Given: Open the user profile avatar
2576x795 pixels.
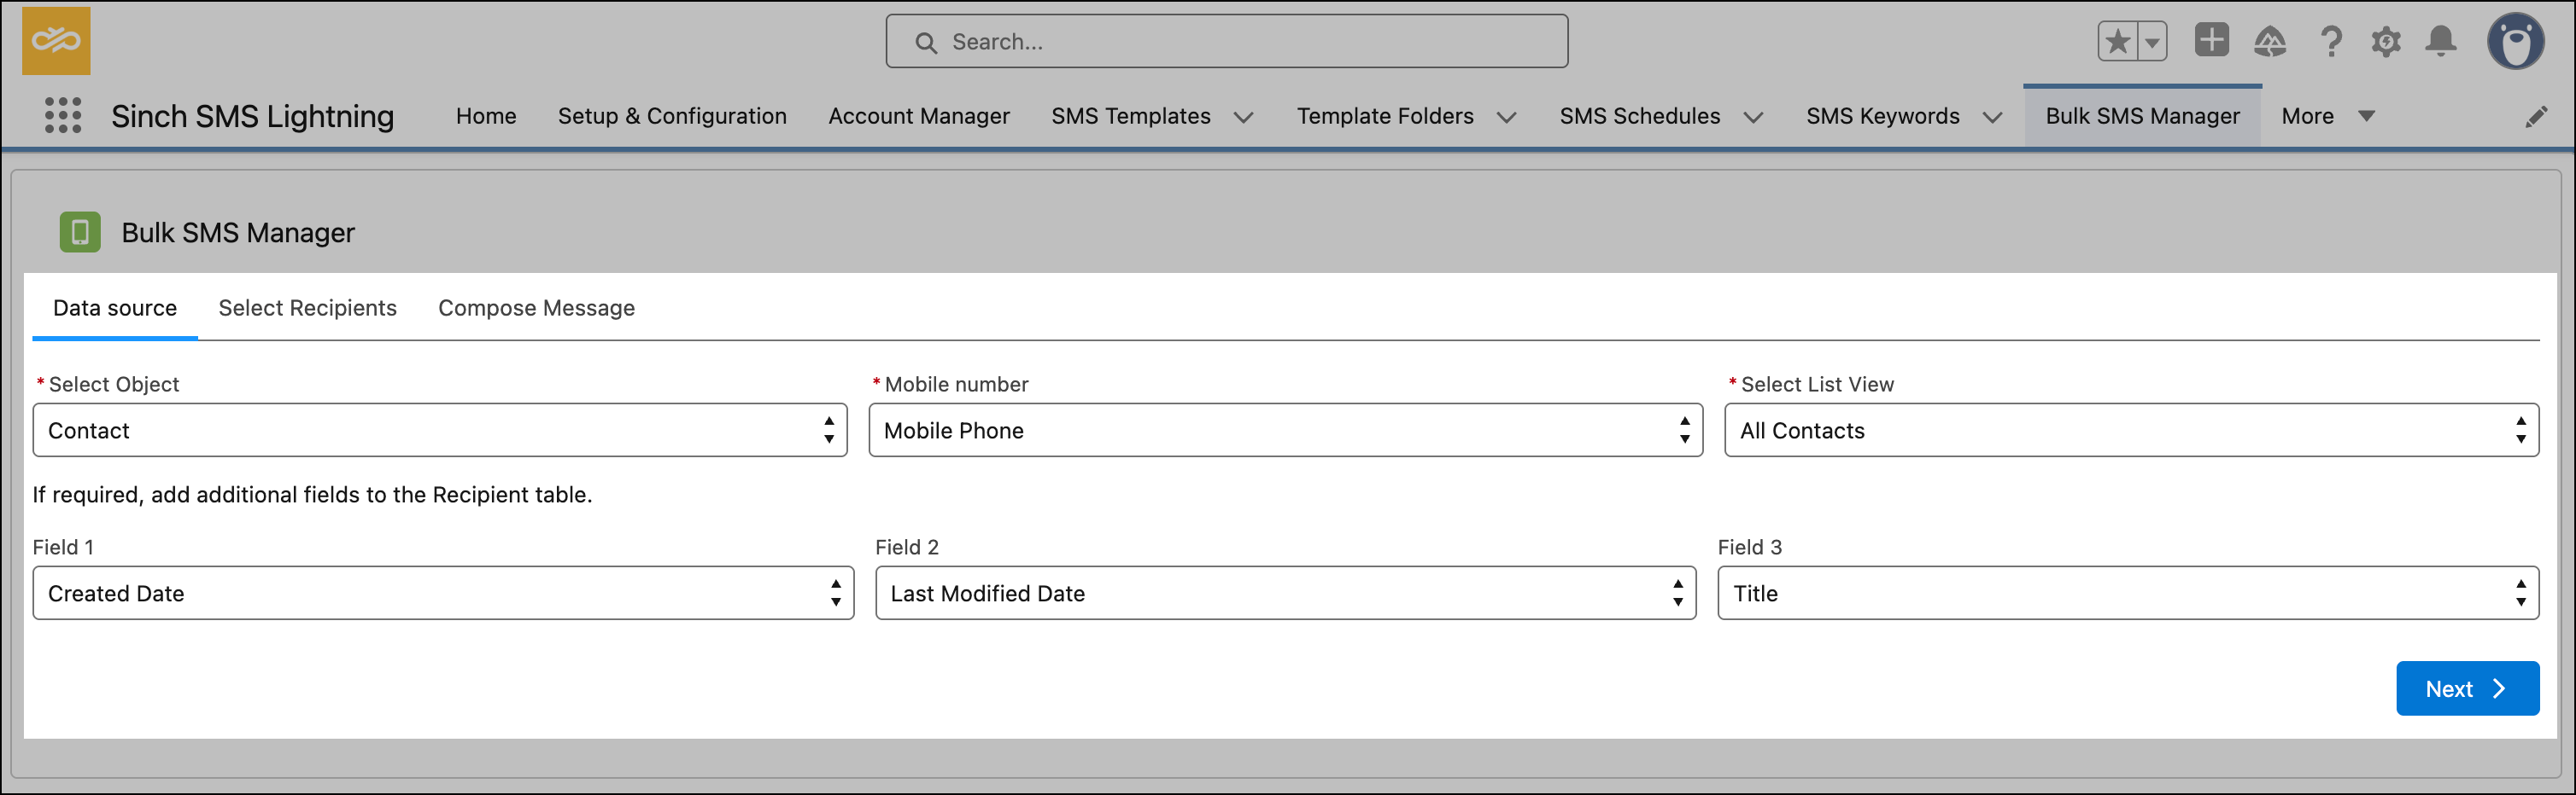Looking at the screenshot, I should click(x=2515, y=42).
